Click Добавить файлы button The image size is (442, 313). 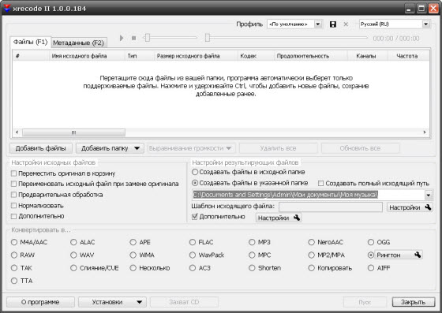coord(41,148)
